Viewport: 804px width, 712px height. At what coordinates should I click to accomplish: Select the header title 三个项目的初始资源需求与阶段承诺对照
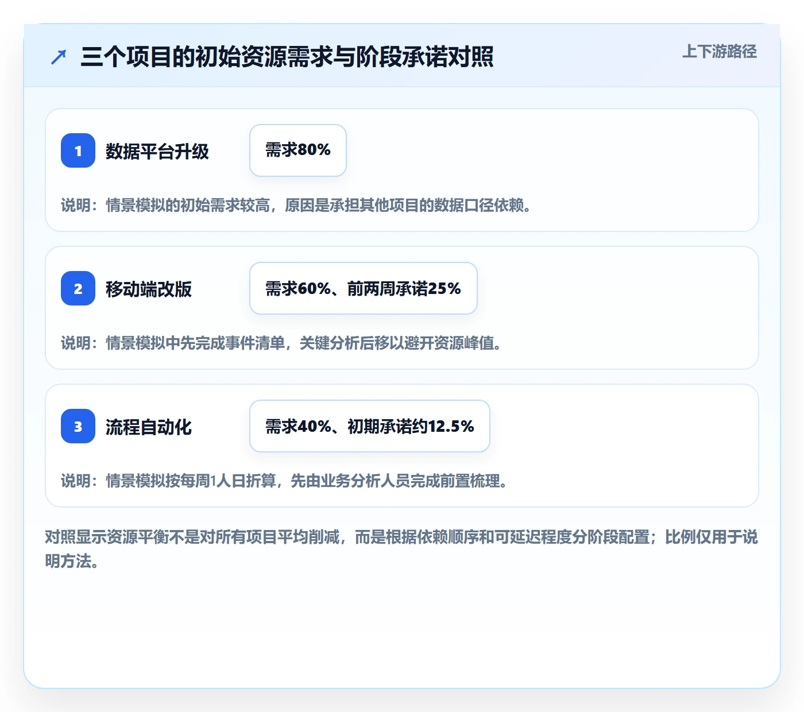click(287, 57)
